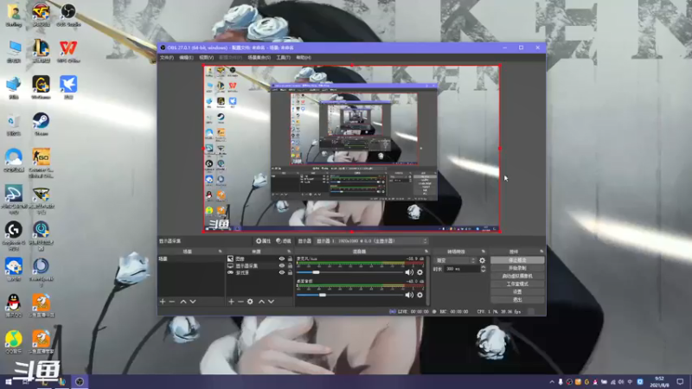Image resolution: width=692 pixels, height=389 pixels.
Task: Open the Steam desktop shortcut
Action: point(41,124)
